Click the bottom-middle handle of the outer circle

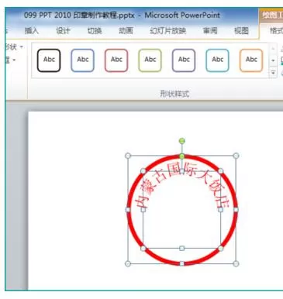coord(182,263)
